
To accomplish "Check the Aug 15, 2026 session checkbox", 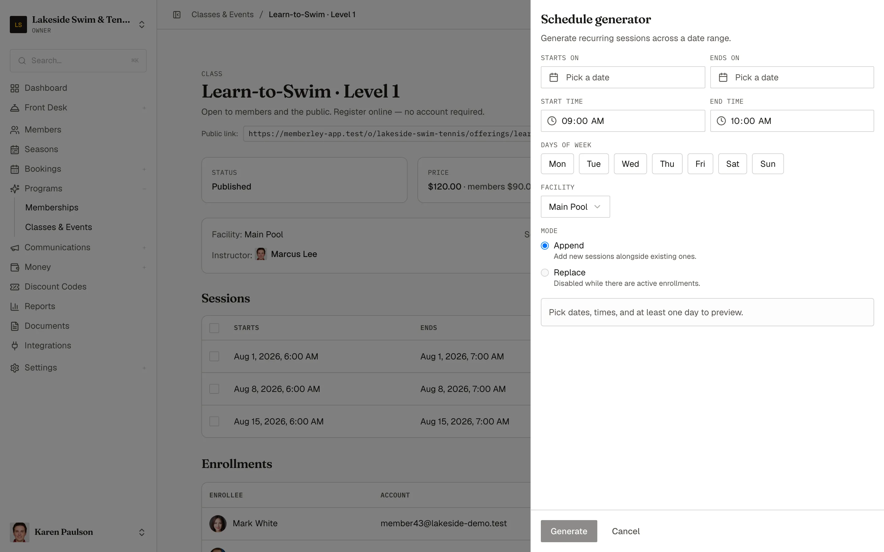I will click(x=215, y=421).
